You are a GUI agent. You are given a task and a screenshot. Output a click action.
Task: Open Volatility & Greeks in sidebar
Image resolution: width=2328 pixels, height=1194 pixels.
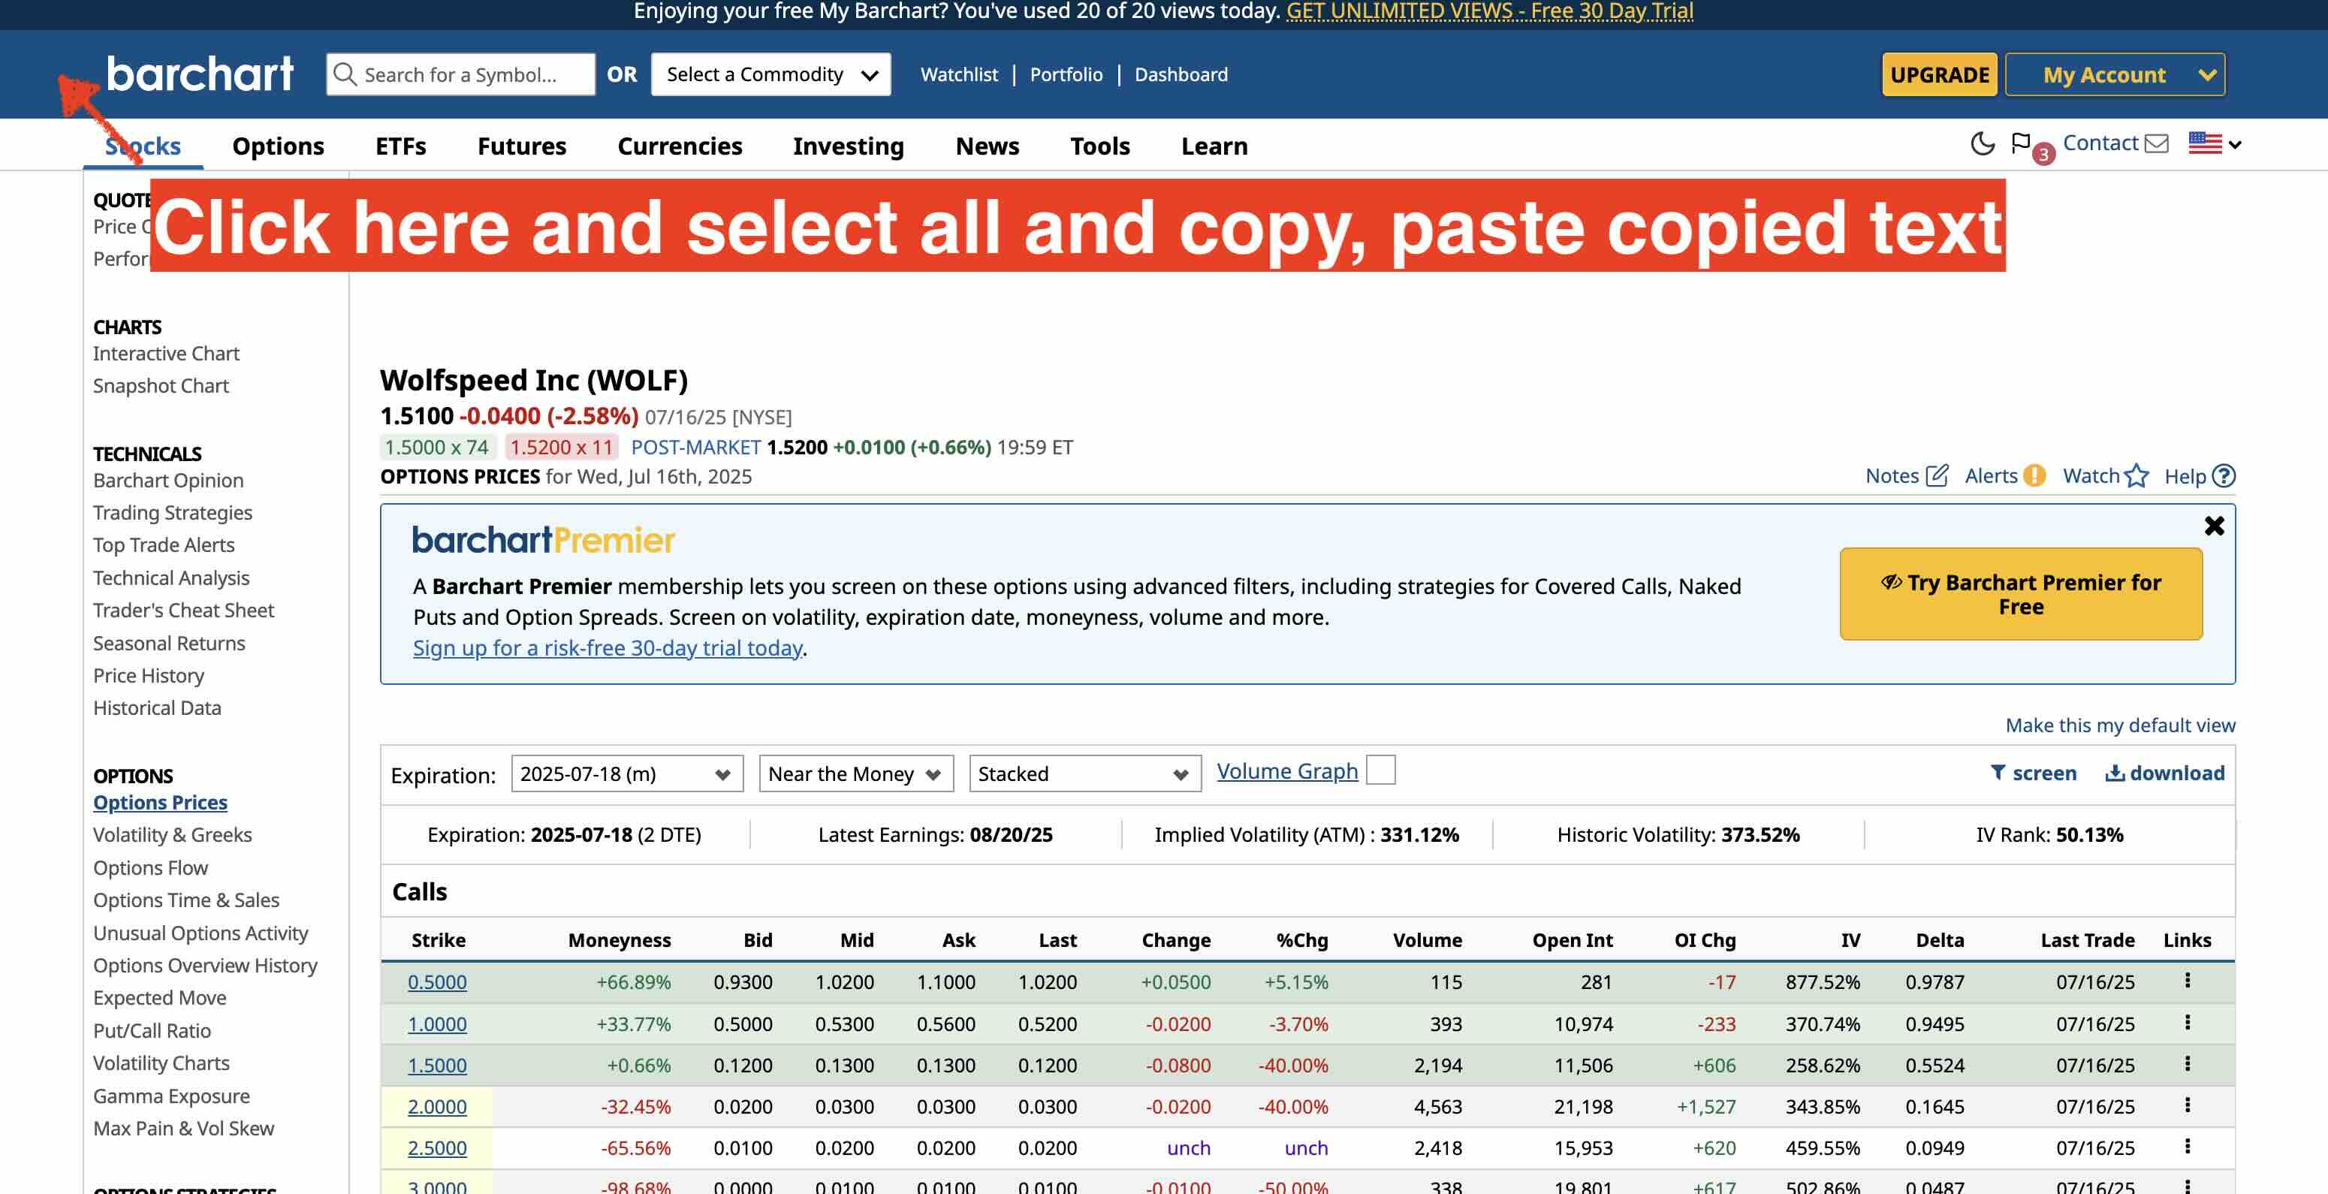coord(173,834)
